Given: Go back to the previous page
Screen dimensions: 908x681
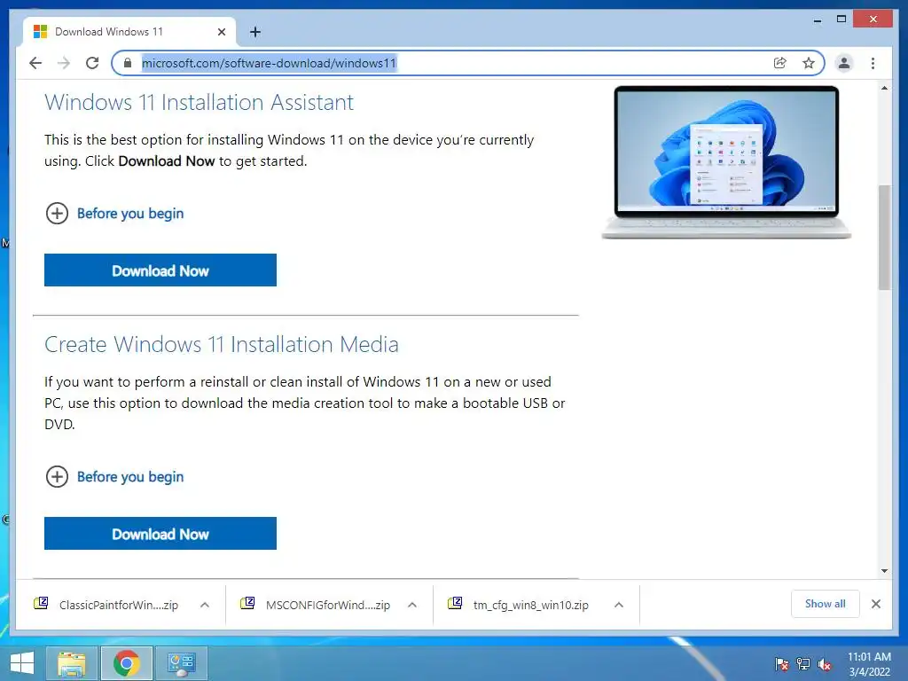Looking at the screenshot, I should click(x=35, y=63).
